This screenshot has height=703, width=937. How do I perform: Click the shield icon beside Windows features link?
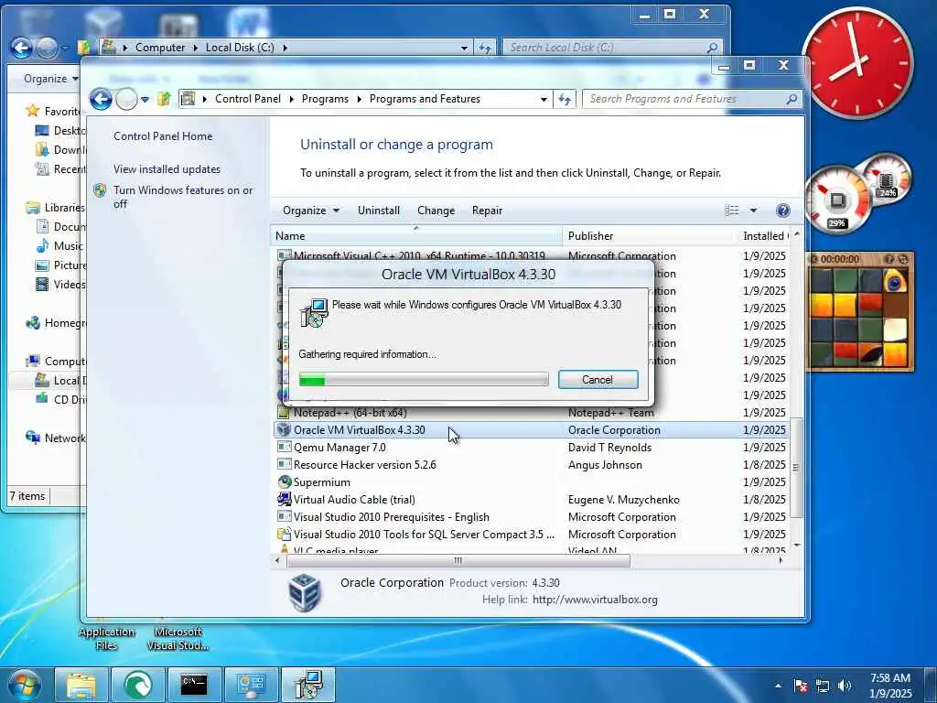coord(100,190)
